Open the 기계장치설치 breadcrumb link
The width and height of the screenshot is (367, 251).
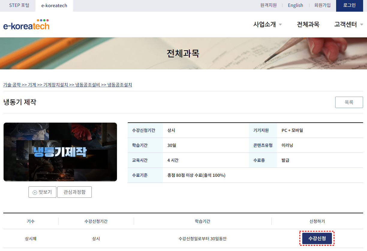pos(56,85)
